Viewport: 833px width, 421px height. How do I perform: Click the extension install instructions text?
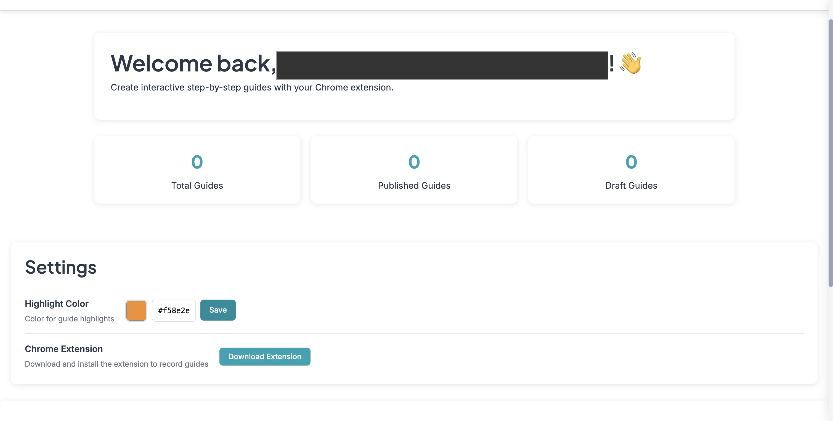(x=116, y=364)
